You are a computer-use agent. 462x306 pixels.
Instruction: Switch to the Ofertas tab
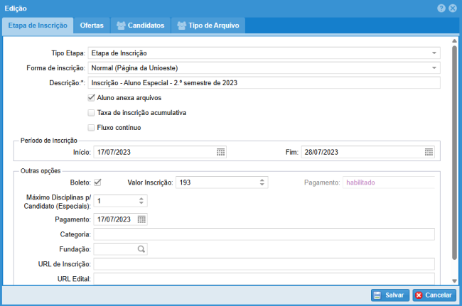tap(92, 26)
